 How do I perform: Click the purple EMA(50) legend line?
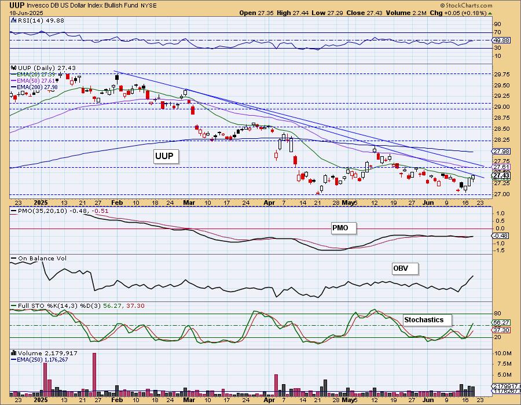pyautogui.click(x=14, y=80)
